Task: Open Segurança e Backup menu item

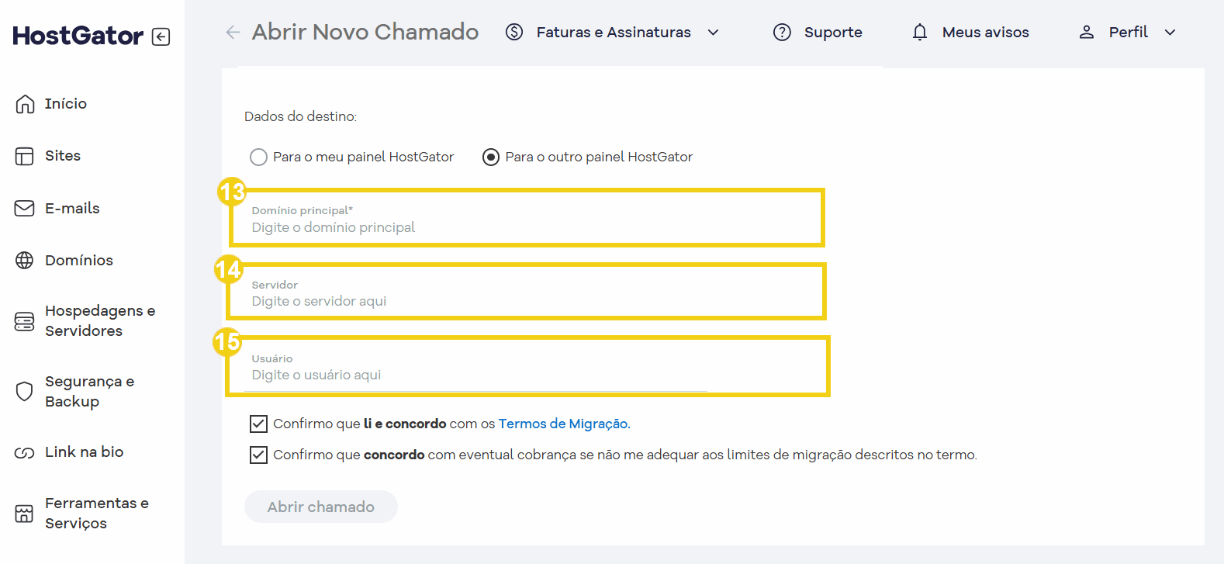Action: tap(89, 391)
